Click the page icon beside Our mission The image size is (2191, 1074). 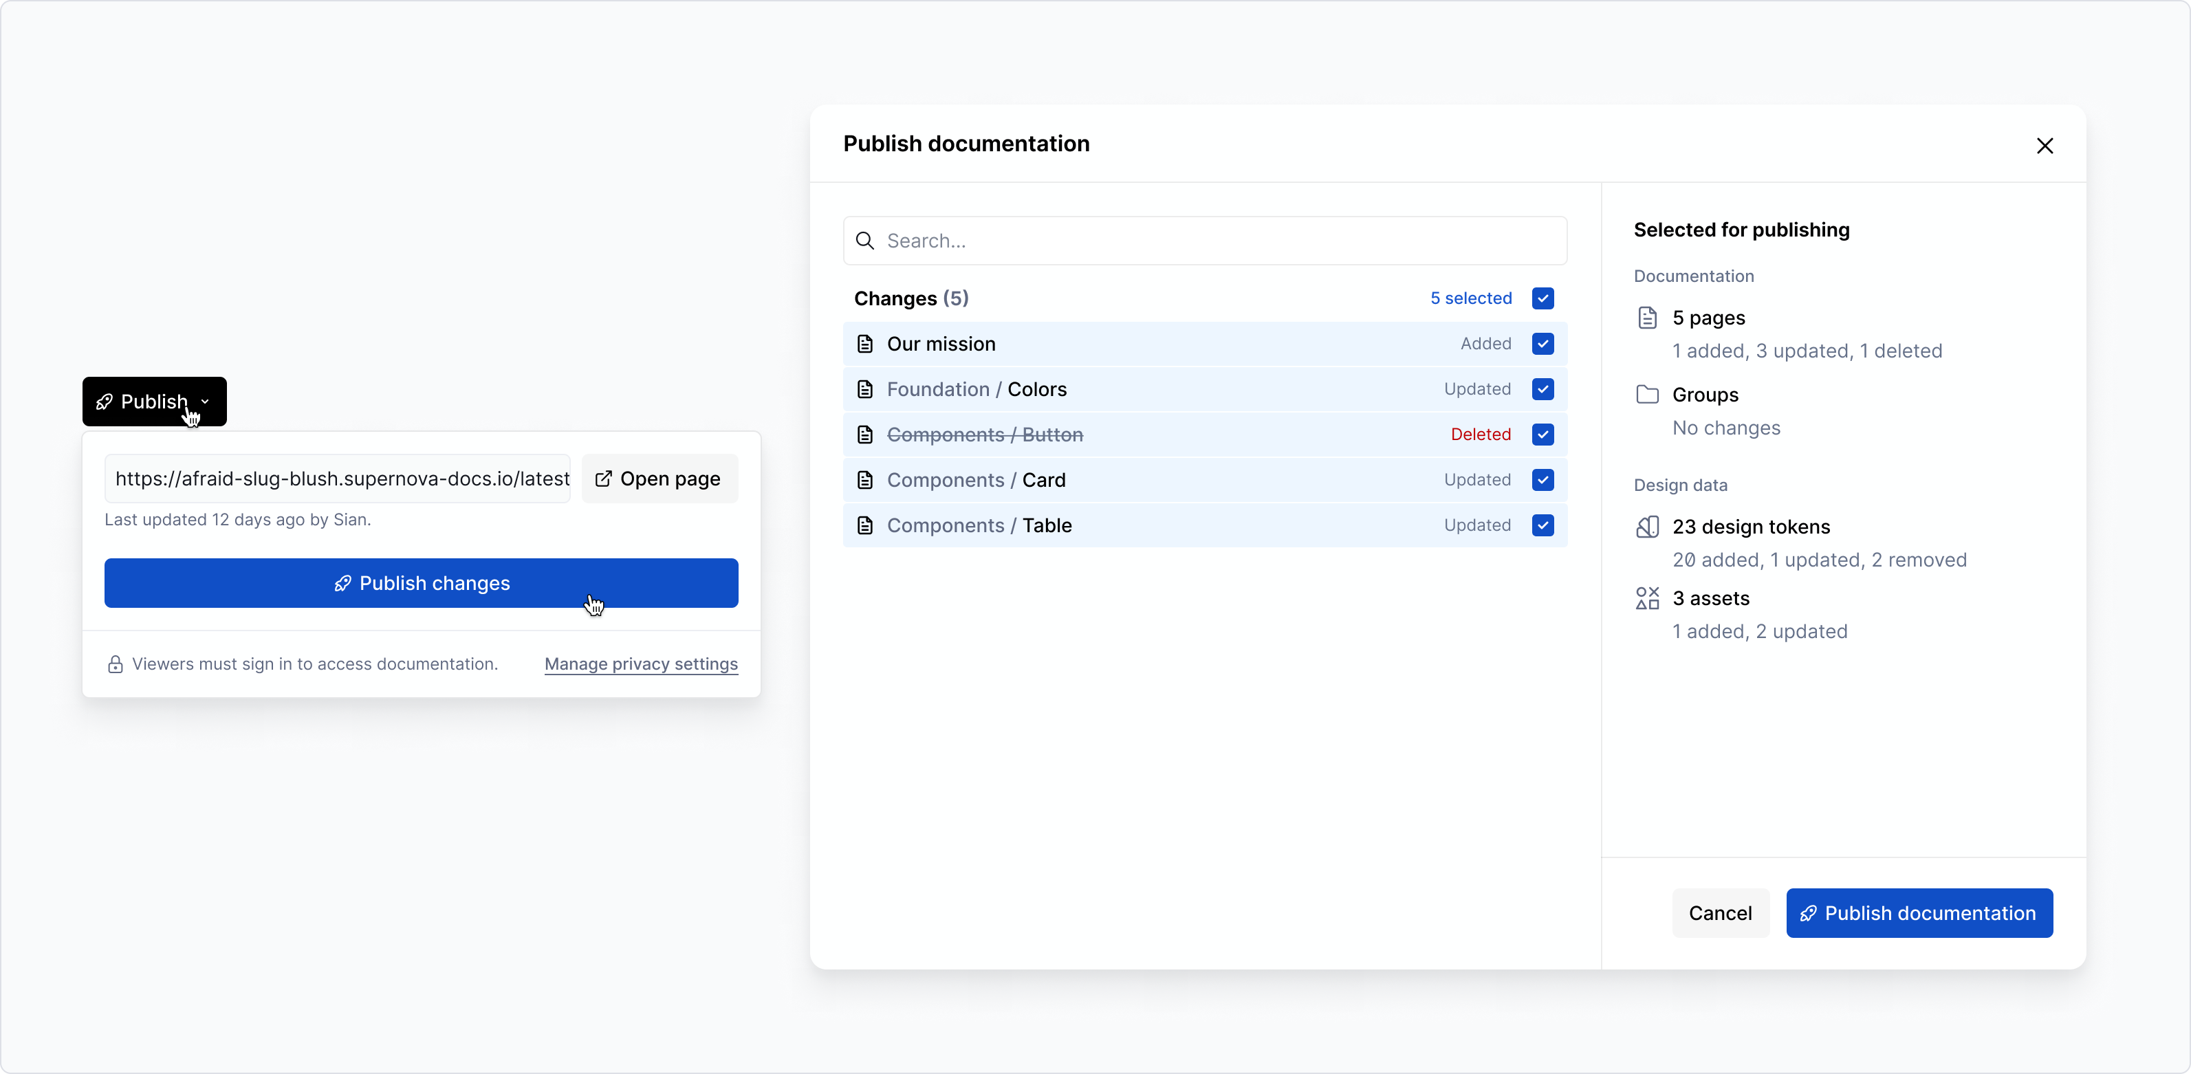[x=865, y=344]
